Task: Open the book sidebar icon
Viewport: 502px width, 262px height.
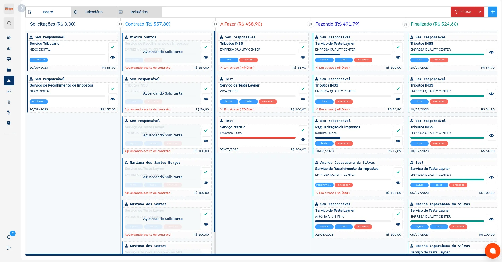Action: coord(9,123)
